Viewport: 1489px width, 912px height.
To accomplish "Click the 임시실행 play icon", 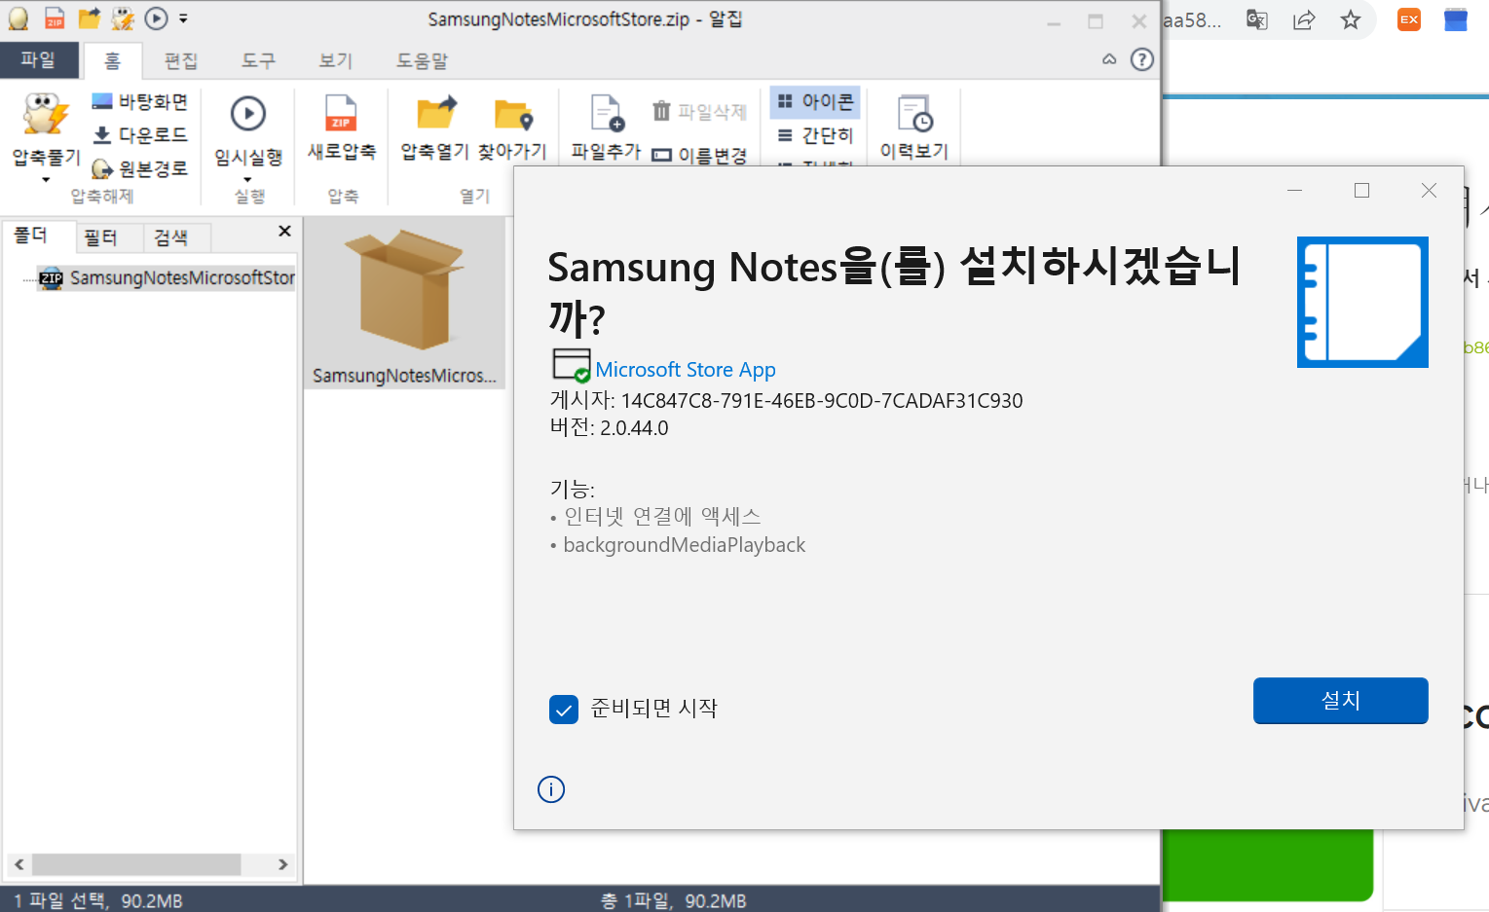I will [248, 114].
